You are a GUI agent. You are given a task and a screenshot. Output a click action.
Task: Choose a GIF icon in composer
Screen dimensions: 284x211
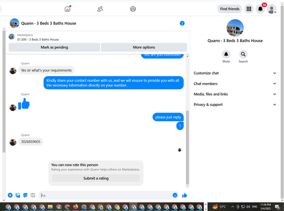pos(33,195)
